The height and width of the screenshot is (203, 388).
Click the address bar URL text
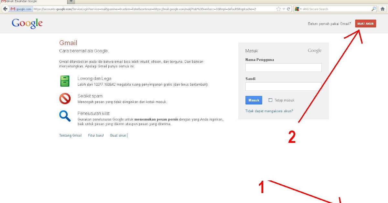(145, 9)
